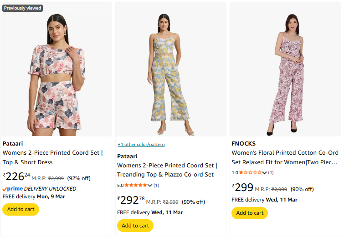Click the Previously viewed badge

(x=22, y=8)
